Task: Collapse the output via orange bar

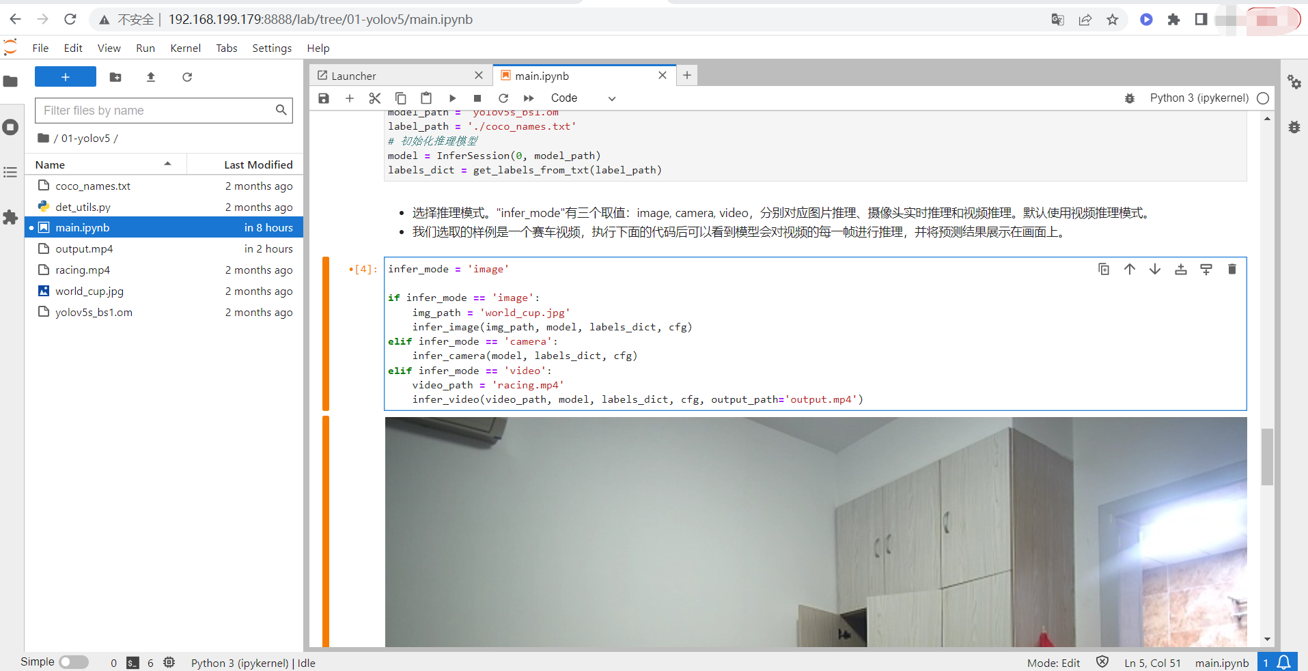Action: pyautogui.click(x=326, y=531)
